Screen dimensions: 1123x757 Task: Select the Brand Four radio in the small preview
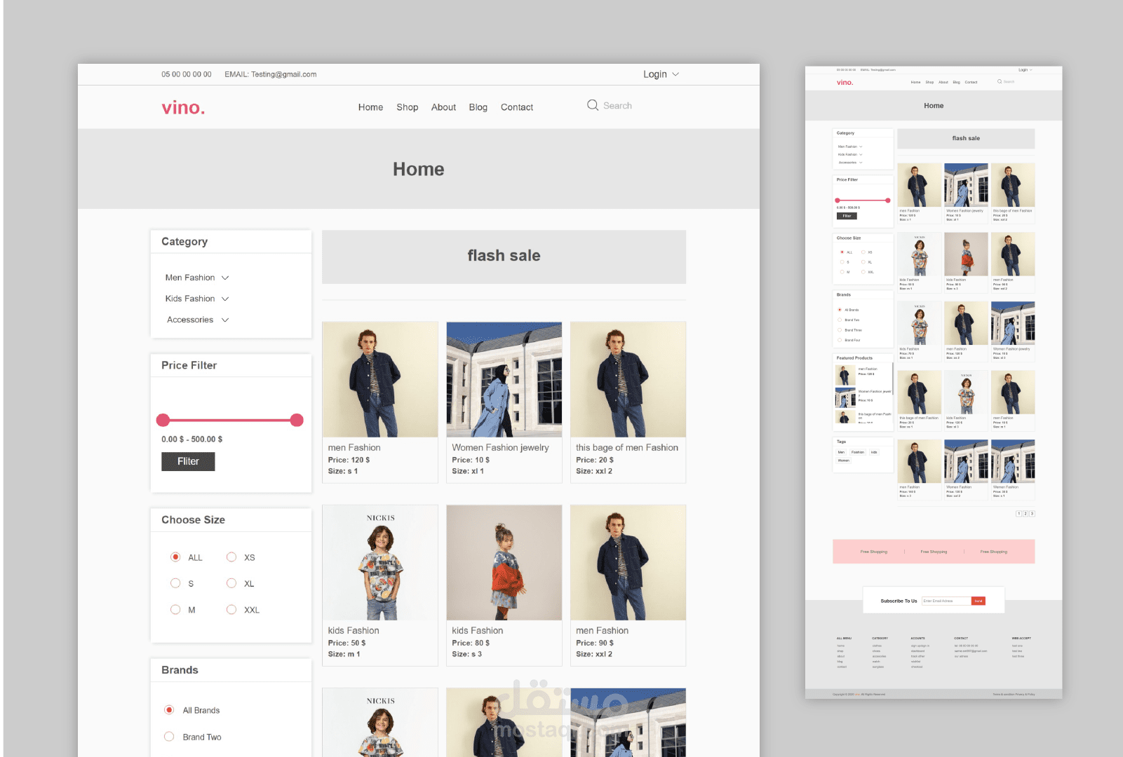[840, 340]
